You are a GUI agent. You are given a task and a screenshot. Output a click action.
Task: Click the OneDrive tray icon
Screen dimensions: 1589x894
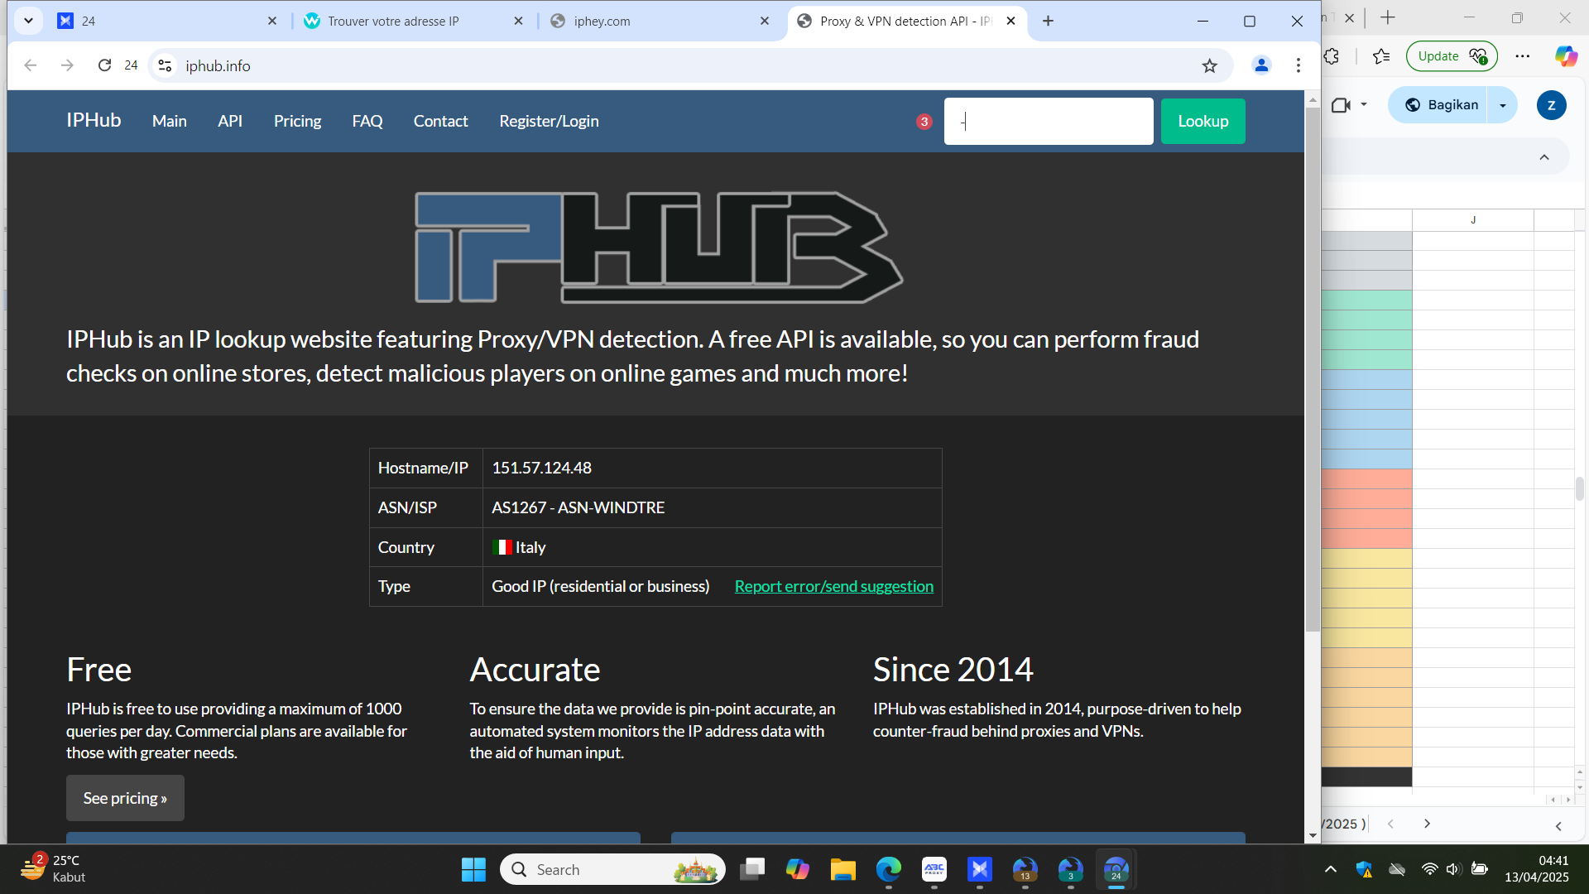(1397, 869)
